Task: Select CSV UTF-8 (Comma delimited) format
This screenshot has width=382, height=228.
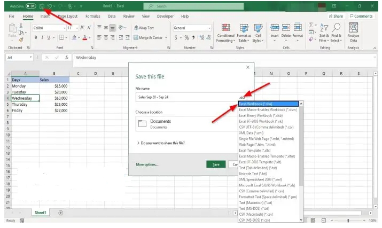Action: click(268, 127)
